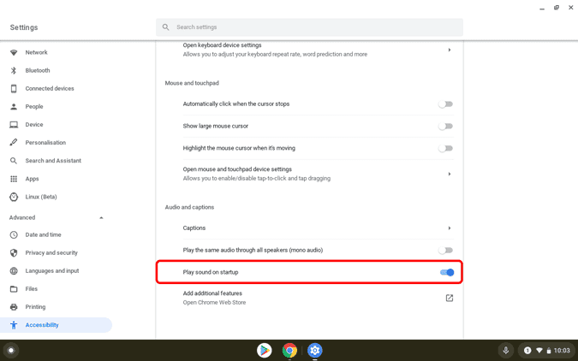This screenshot has height=361, width=578.
Task: Click the Personalisation brush icon
Action: click(14, 143)
